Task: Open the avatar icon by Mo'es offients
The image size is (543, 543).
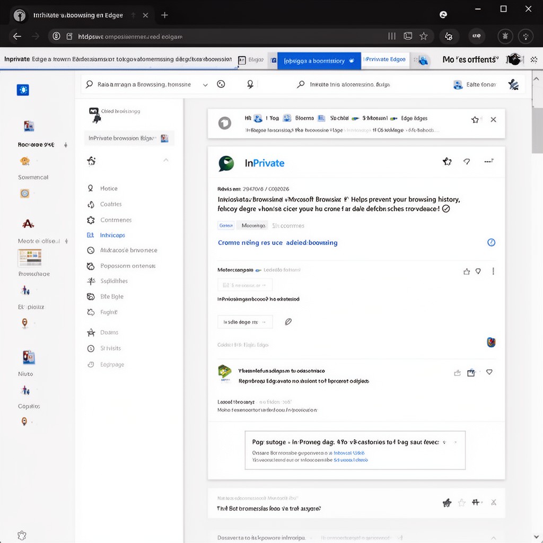Action: point(514,59)
